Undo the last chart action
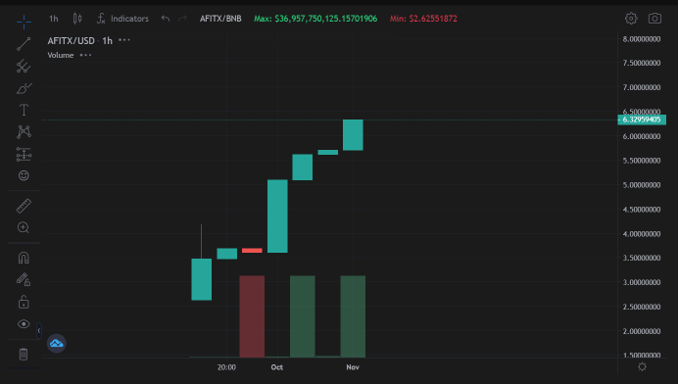This screenshot has width=678, height=384. point(166,19)
